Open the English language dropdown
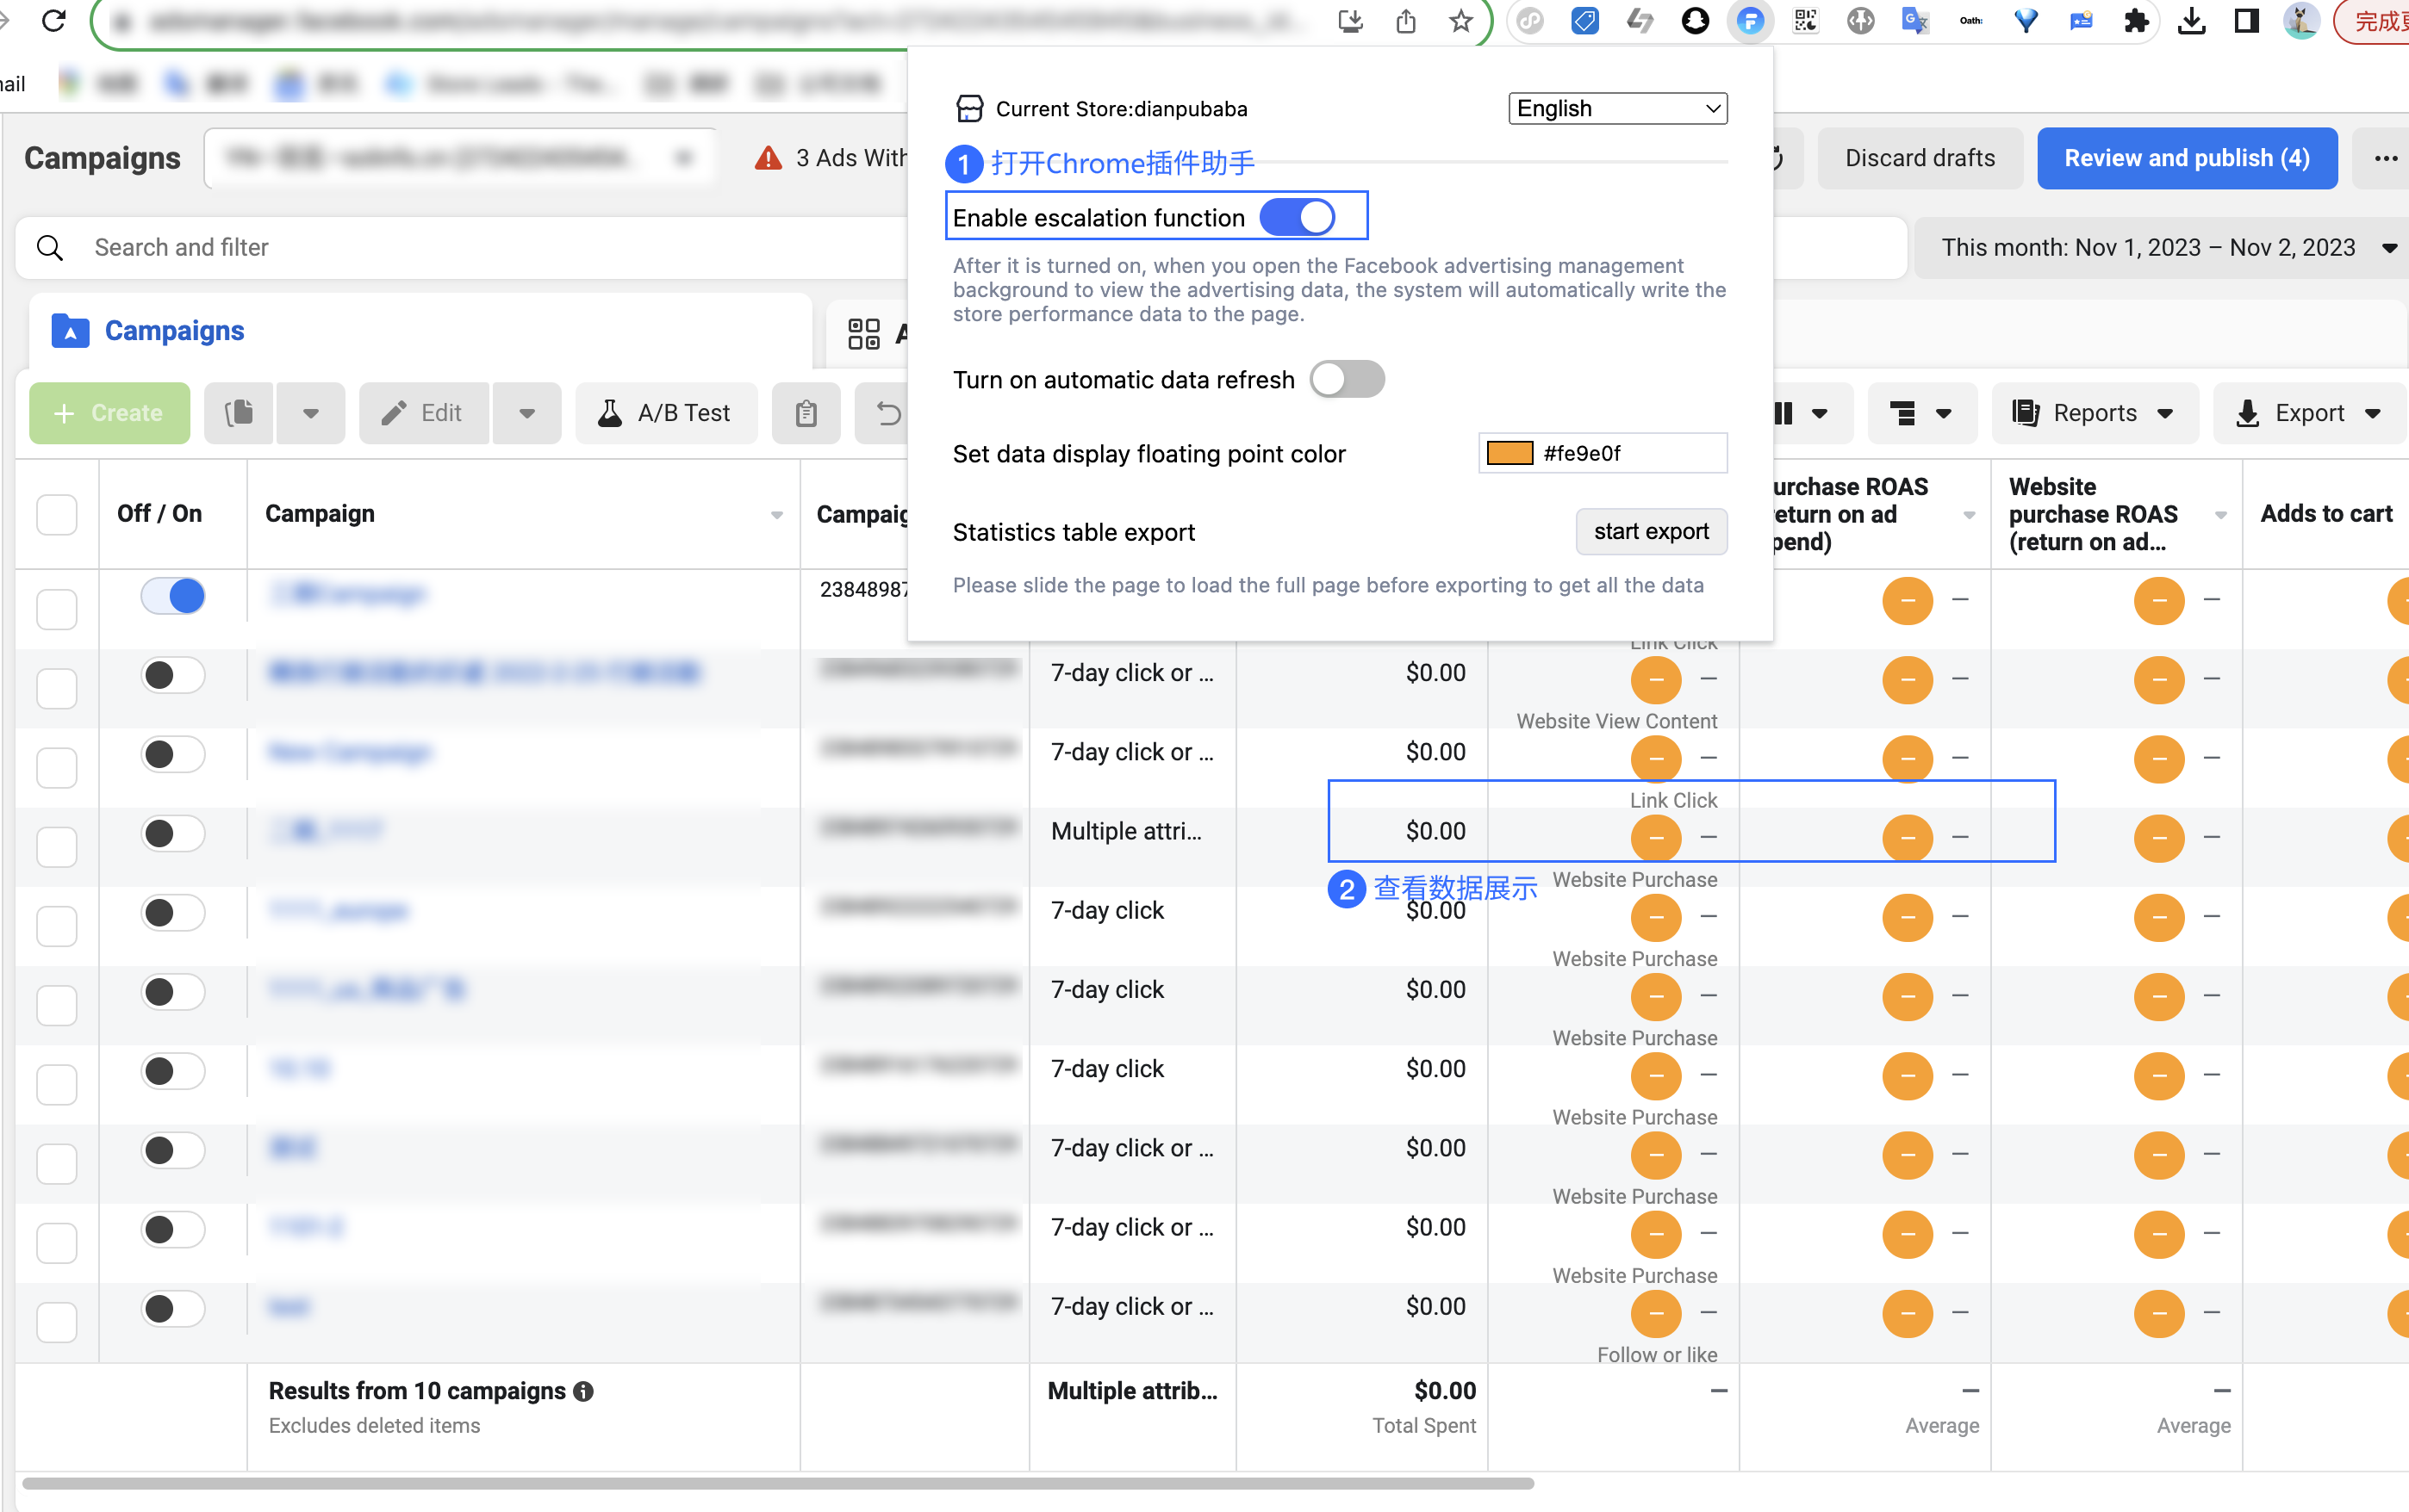Screen dimensions: 2409x1512 click(x=1616, y=108)
